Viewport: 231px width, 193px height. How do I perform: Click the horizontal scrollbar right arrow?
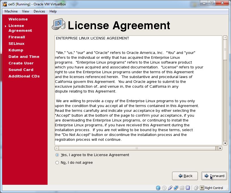pos(220,148)
